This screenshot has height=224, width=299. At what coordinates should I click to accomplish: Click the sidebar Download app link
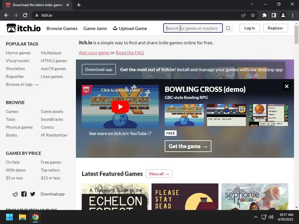[x=53, y=194]
